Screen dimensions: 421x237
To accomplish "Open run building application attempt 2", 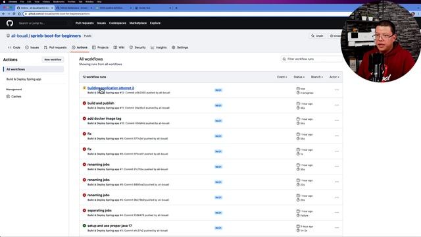I will pos(111,88).
